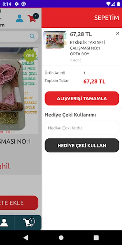Open the account icon in bottom bar
This screenshot has height=245, width=122.
pos(4,222)
